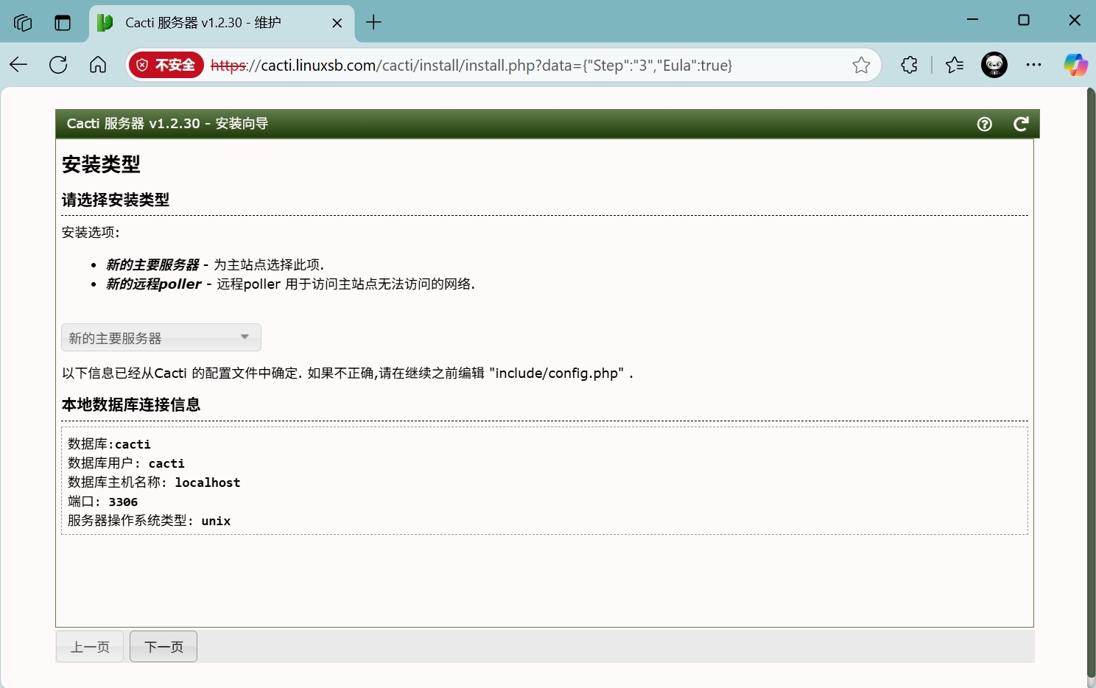Add this page to favorites star
The image size is (1096, 688).
861,65
